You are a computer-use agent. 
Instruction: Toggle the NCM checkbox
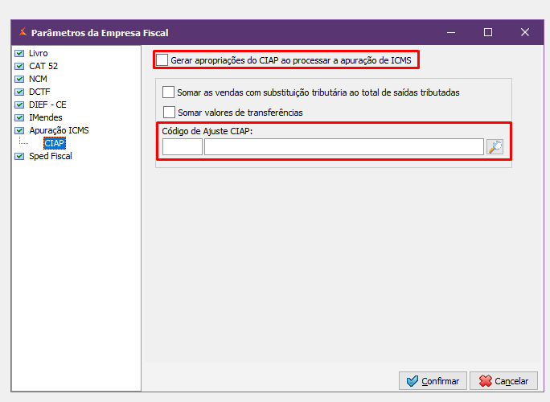click(x=20, y=79)
